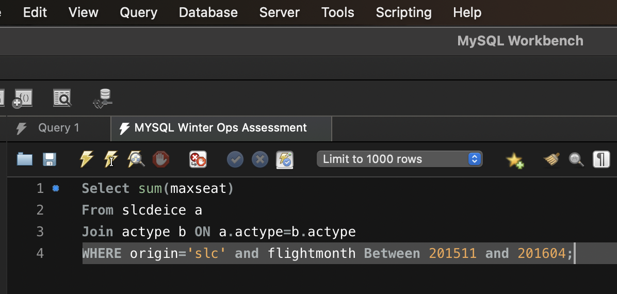The image size is (617, 294).
Task: Open the Scripting menu
Action: 404,12
